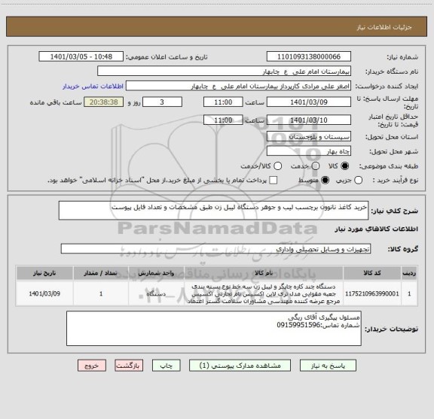This screenshot has height=419, width=434.
Task: Click the پاسخ به نیاز button
Action: pos(328,366)
